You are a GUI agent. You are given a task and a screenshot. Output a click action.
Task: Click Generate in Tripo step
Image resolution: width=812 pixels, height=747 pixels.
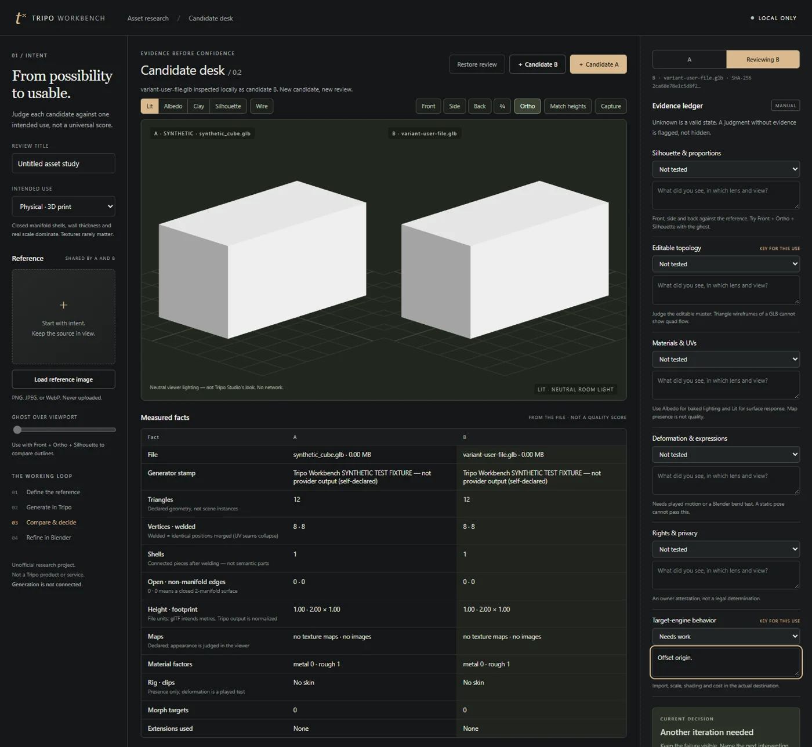tap(49, 507)
